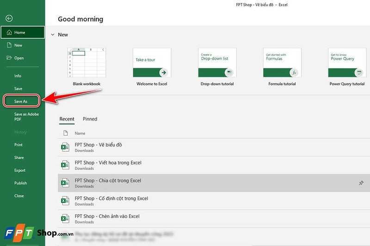Open FPT Shop - Cố định cột trong Excel
370x246 pixels.
pyautogui.click(x=214, y=201)
